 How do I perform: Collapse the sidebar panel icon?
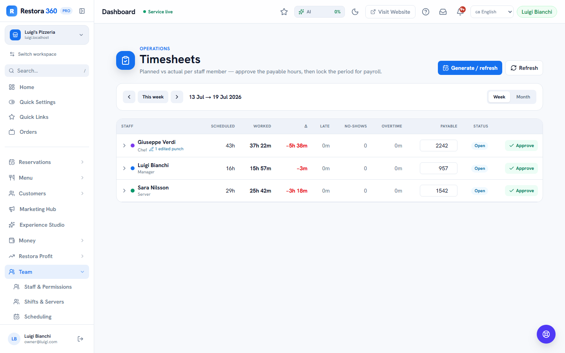coord(82,11)
